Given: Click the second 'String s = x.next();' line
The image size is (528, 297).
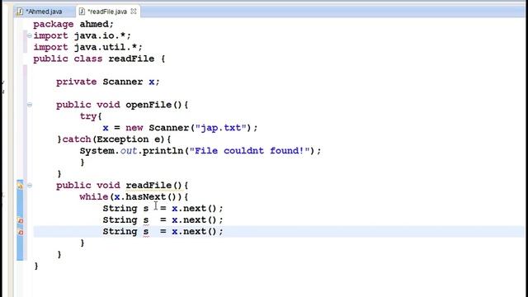Looking at the screenshot, I should click(163, 220).
